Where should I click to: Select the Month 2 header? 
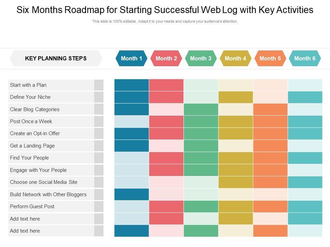pyautogui.click(x=166, y=58)
